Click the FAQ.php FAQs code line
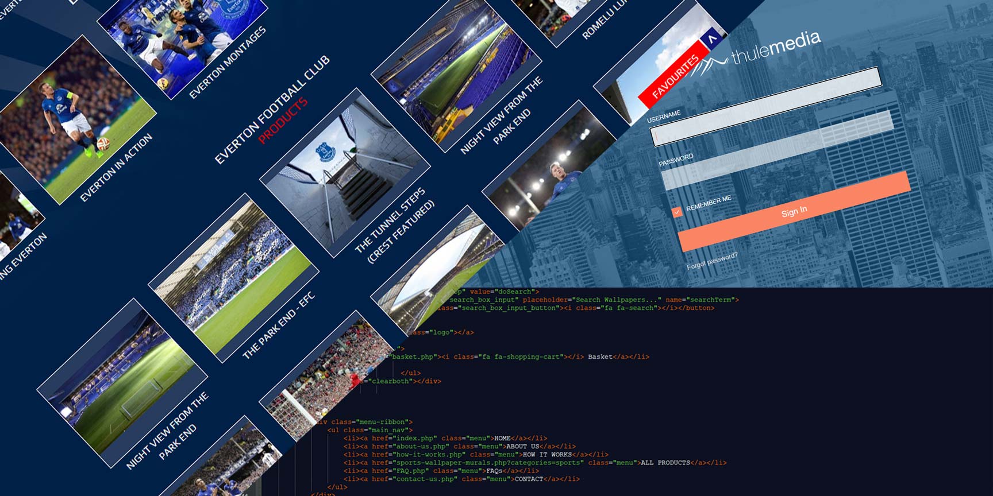Screen dimensions: 993x496 [x=441, y=471]
